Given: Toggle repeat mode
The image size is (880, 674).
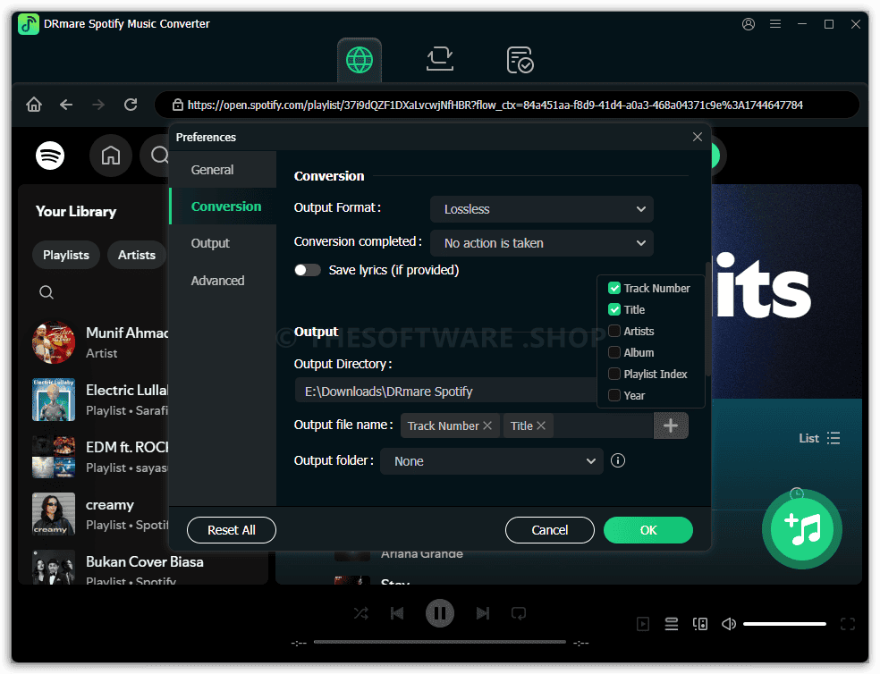Looking at the screenshot, I should pyautogui.click(x=519, y=613).
